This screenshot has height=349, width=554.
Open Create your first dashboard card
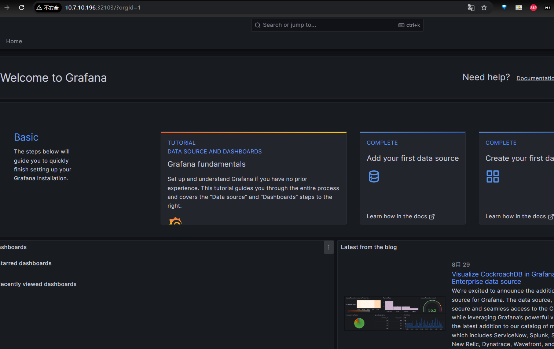[x=516, y=178]
